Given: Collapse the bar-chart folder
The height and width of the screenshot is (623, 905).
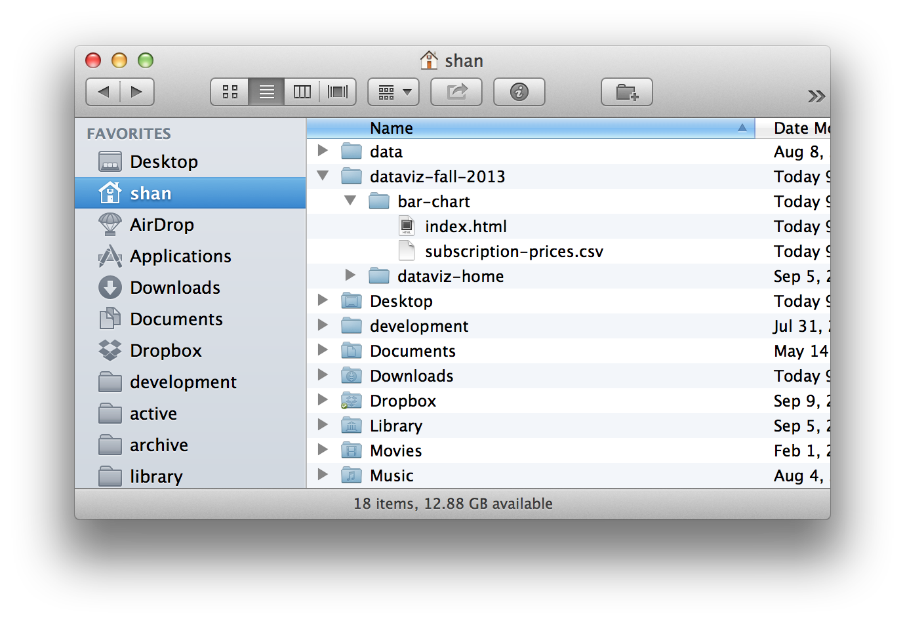Looking at the screenshot, I should pyautogui.click(x=350, y=201).
